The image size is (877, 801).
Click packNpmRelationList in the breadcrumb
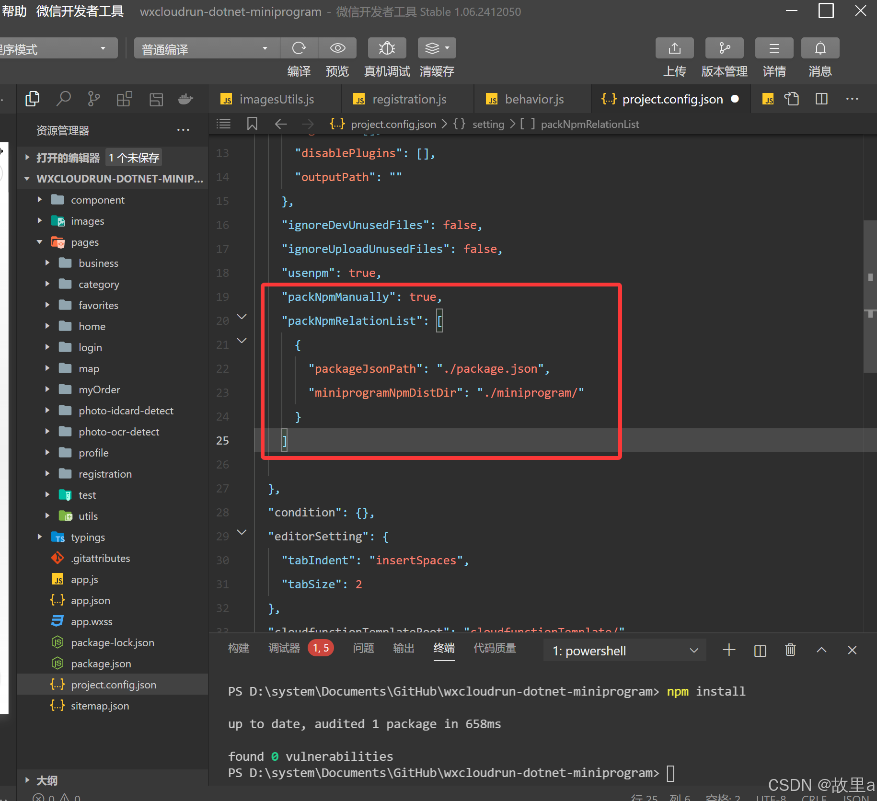coord(590,124)
